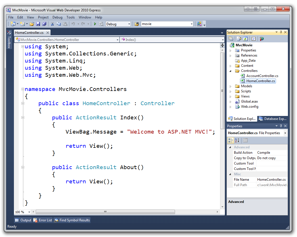Toggle Categorized view in Properties panel
The height and width of the screenshot is (237, 297).
pyautogui.click(x=231, y=140)
